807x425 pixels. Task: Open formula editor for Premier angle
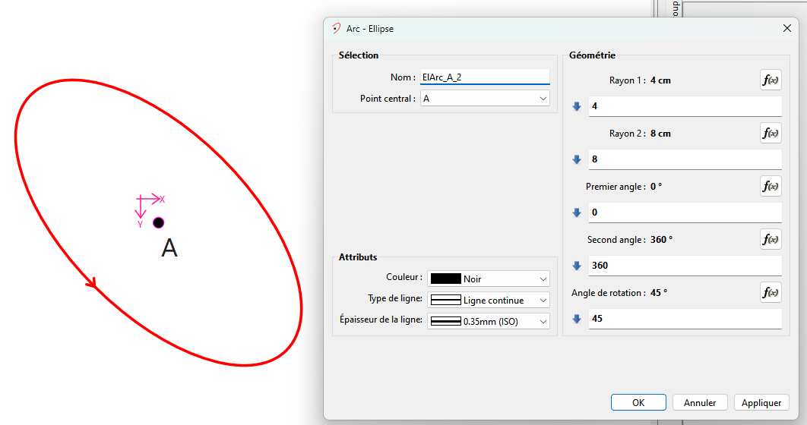tap(771, 187)
